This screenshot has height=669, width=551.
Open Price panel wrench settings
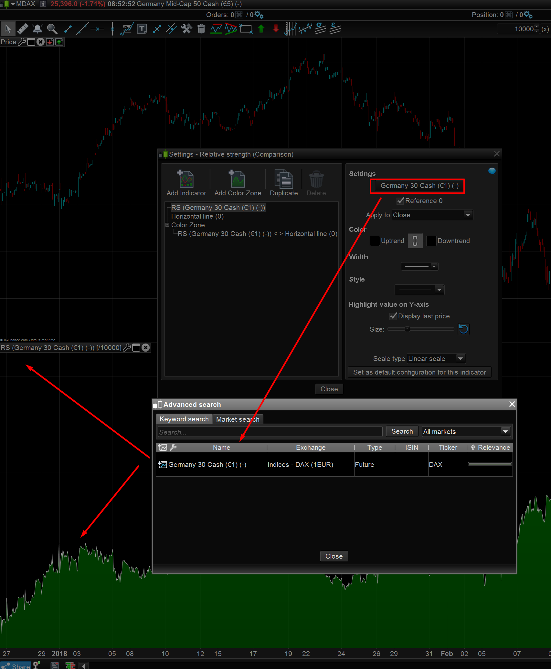click(x=22, y=42)
